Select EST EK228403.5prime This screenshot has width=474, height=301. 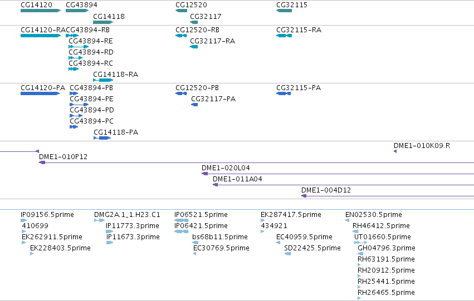click(x=32, y=254)
